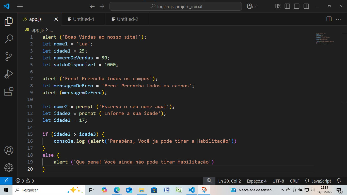Show problems with errors and warnings count

[x=25, y=181]
